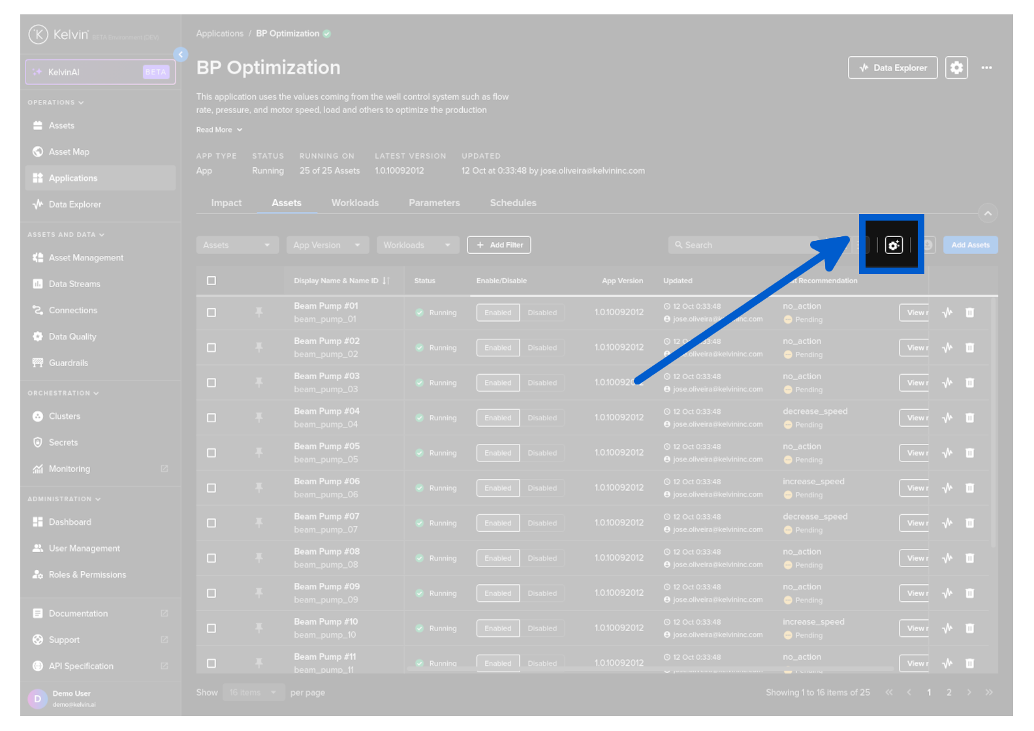Set Beam Pump #05 to Disabled
The height and width of the screenshot is (731, 1034).
542,453
